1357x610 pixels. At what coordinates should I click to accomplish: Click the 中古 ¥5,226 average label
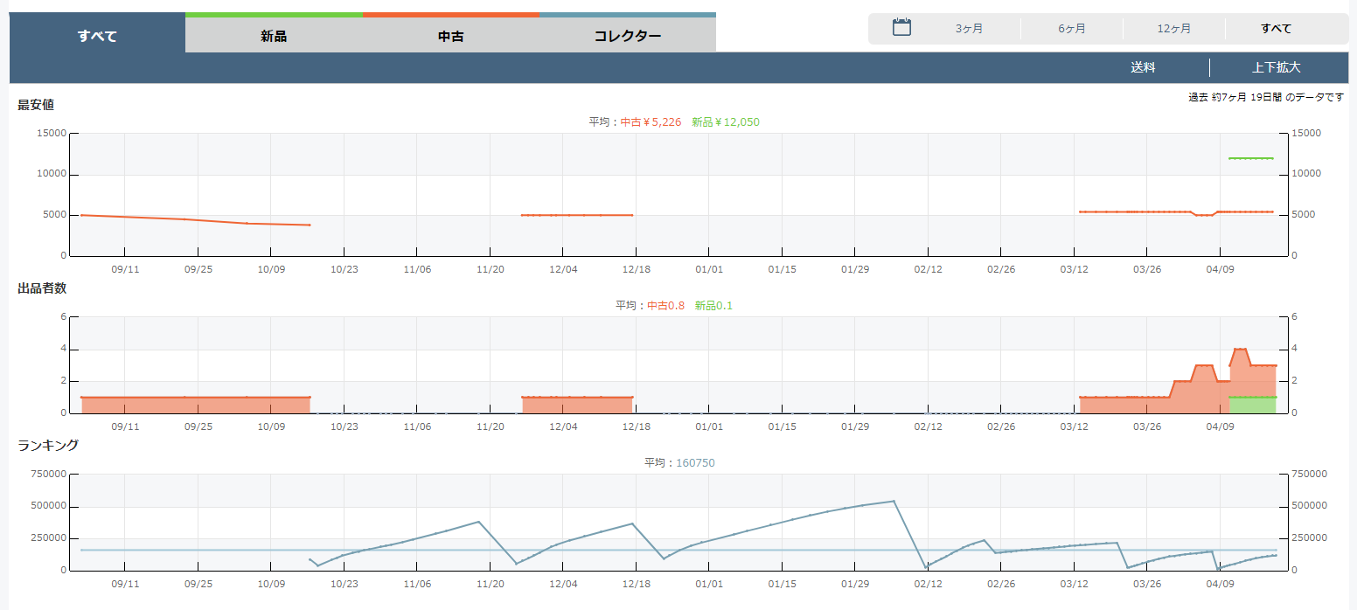(x=651, y=122)
